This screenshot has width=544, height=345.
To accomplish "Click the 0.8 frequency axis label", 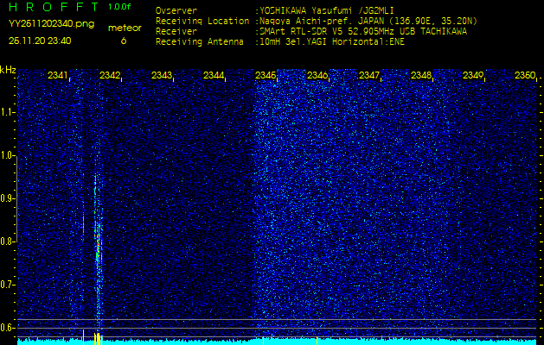I will pos(8,241).
